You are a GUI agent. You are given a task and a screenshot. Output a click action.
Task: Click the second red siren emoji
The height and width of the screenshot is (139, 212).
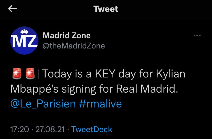click(30, 74)
